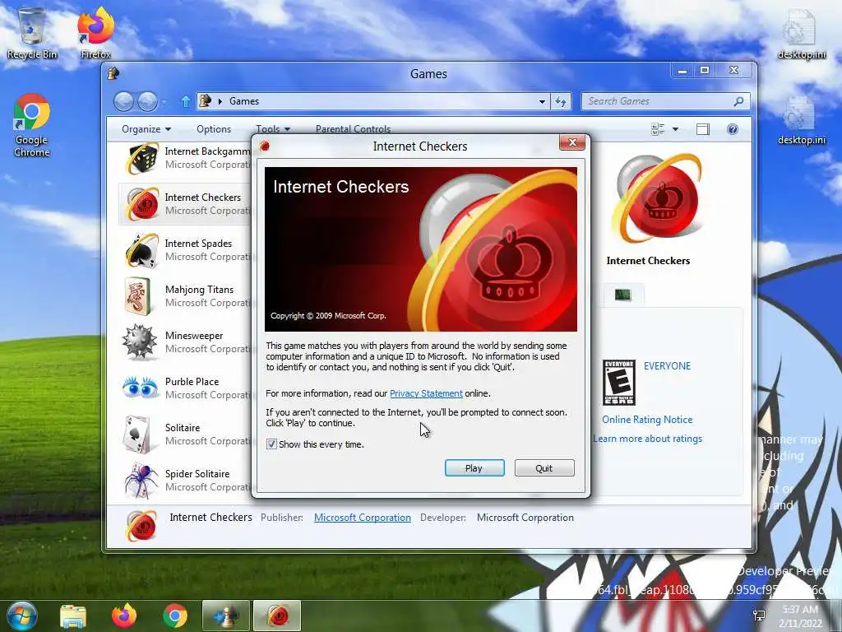
Task: Open 'Learn more about ratings' link
Action: click(x=648, y=439)
